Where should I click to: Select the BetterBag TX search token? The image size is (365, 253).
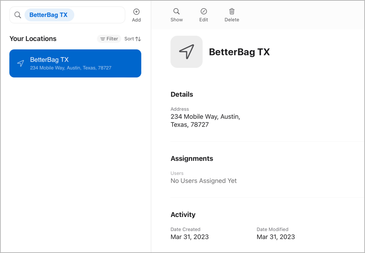point(49,15)
